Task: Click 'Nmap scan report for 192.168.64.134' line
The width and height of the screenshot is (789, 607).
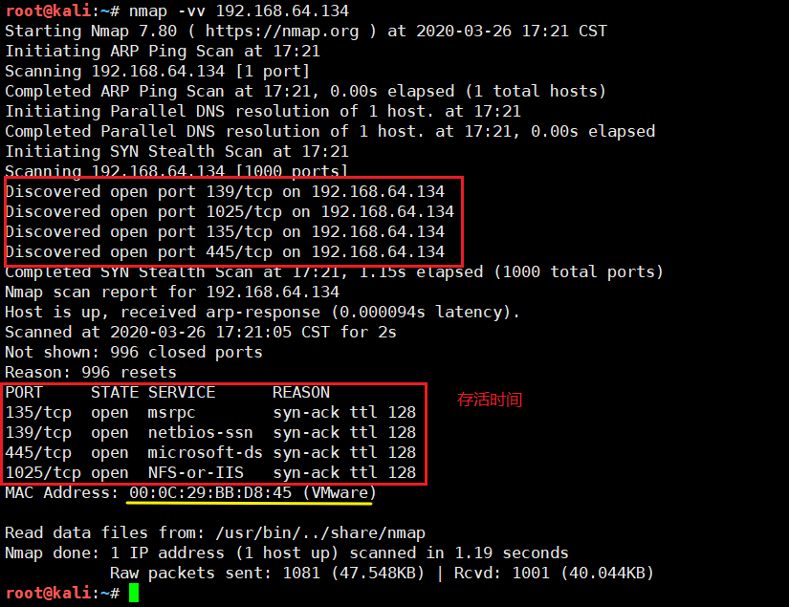Action: point(172,293)
